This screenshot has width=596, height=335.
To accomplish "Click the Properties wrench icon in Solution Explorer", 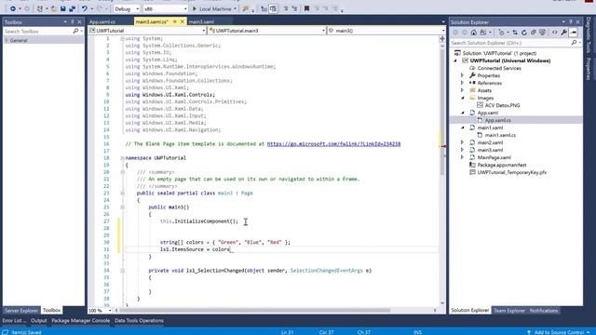I will coord(564,33).
